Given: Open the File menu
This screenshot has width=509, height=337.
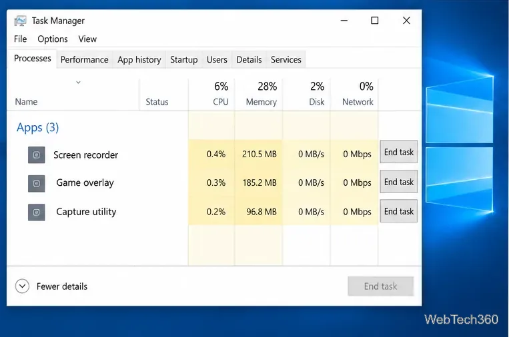Looking at the screenshot, I should [x=20, y=39].
